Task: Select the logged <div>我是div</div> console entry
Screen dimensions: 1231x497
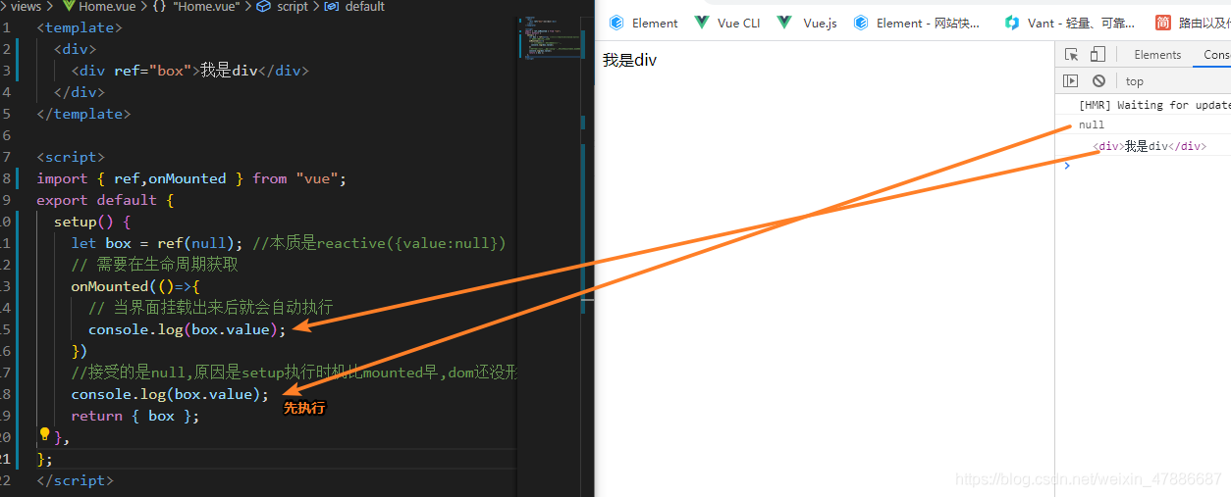Action: point(1150,146)
